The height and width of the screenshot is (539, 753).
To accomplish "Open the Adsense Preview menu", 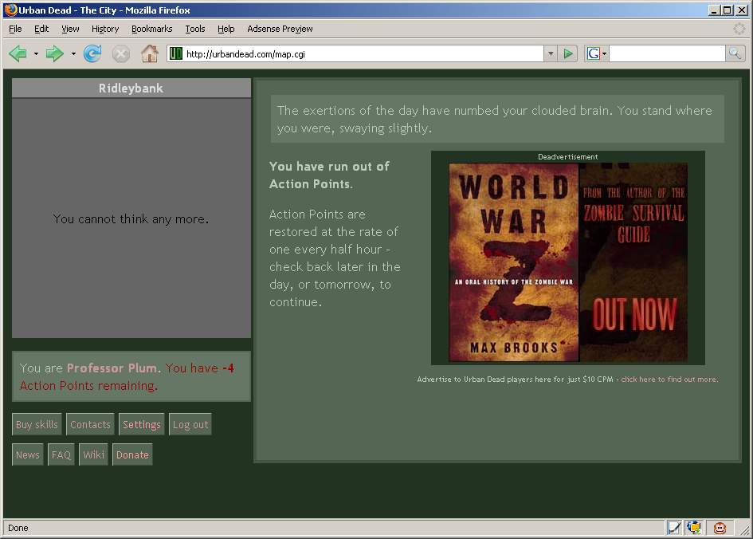I will 280,29.
